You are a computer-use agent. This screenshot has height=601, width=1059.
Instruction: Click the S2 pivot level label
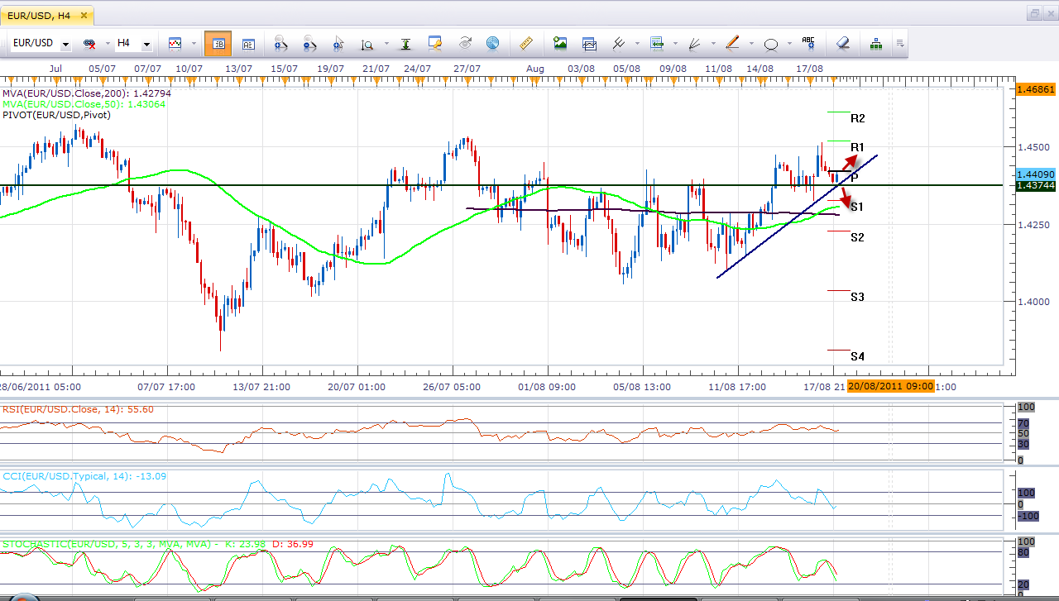click(858, 237)
